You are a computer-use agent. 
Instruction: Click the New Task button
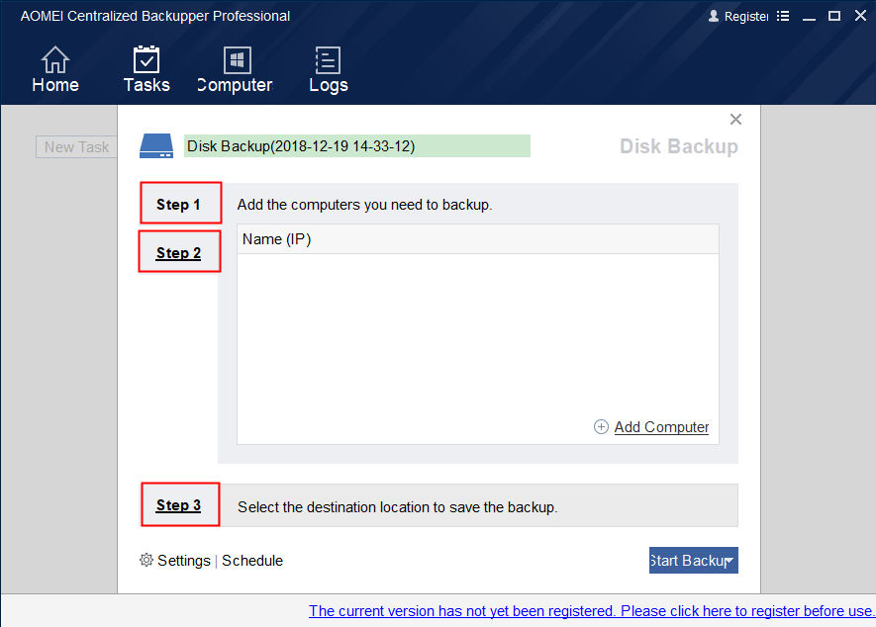click(x=76, y=146)
